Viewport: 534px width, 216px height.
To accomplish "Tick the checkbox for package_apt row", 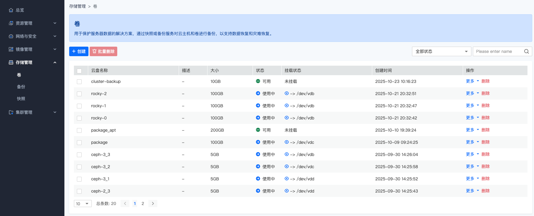I will tap(79, 130).
